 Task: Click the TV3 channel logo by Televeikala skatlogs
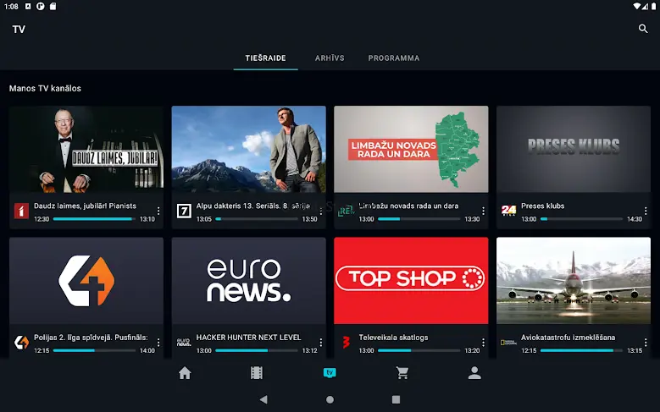pyautogui.click(x=346, y=343)
